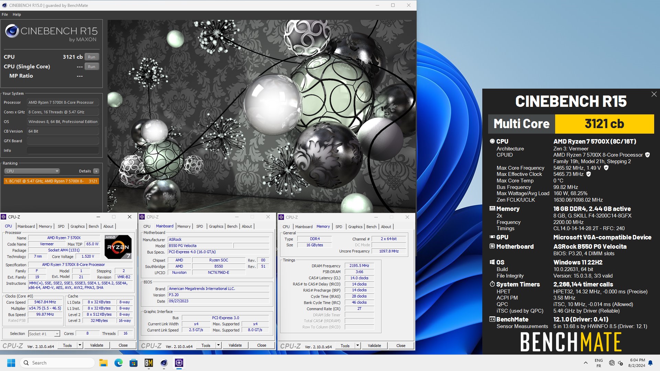Screen dimensions: 660x371
Task: Open the Tools dropdown arrow in middle CPU-Z
Action: click(x=218, y=345)
